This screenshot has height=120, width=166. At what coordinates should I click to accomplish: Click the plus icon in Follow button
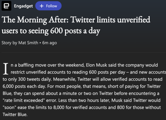point(42,6)
